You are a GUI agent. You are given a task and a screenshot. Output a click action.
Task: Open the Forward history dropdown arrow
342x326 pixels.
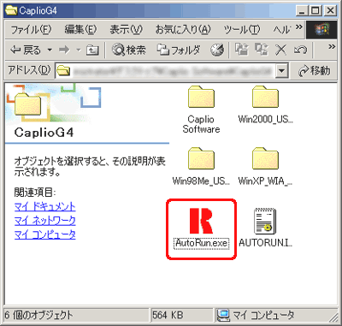pyautogui.click(x=79, y=50)
